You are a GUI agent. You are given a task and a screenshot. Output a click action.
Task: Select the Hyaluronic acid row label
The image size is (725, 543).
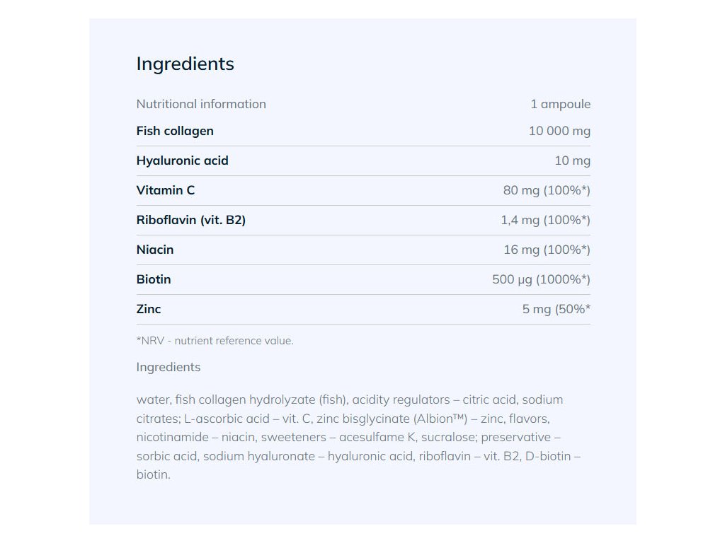182,160
